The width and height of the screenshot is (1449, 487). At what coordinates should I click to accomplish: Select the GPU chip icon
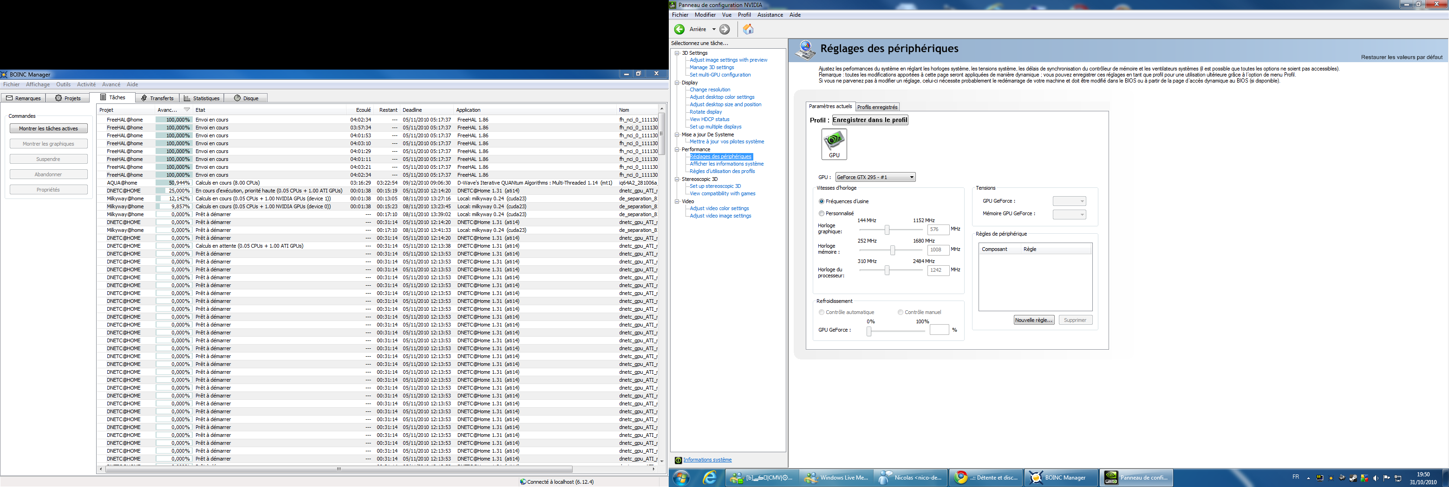834,144
